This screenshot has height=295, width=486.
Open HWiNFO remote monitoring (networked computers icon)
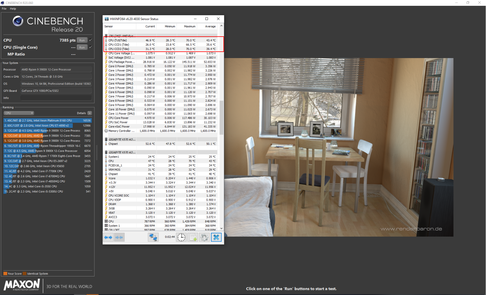pyautogui.click(x=153, y=237)
